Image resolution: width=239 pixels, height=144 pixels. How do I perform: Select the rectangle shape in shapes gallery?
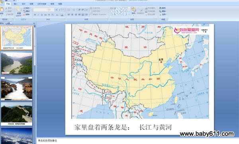123,8
